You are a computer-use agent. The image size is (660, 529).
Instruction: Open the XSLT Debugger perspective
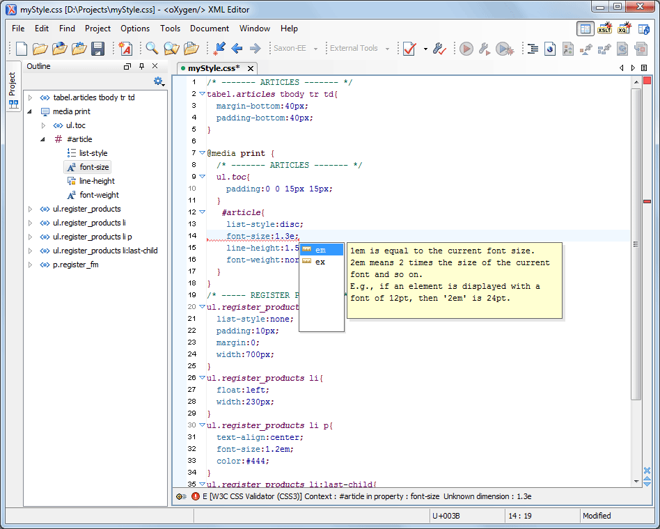pyautogui.click(x=604, y=29)
